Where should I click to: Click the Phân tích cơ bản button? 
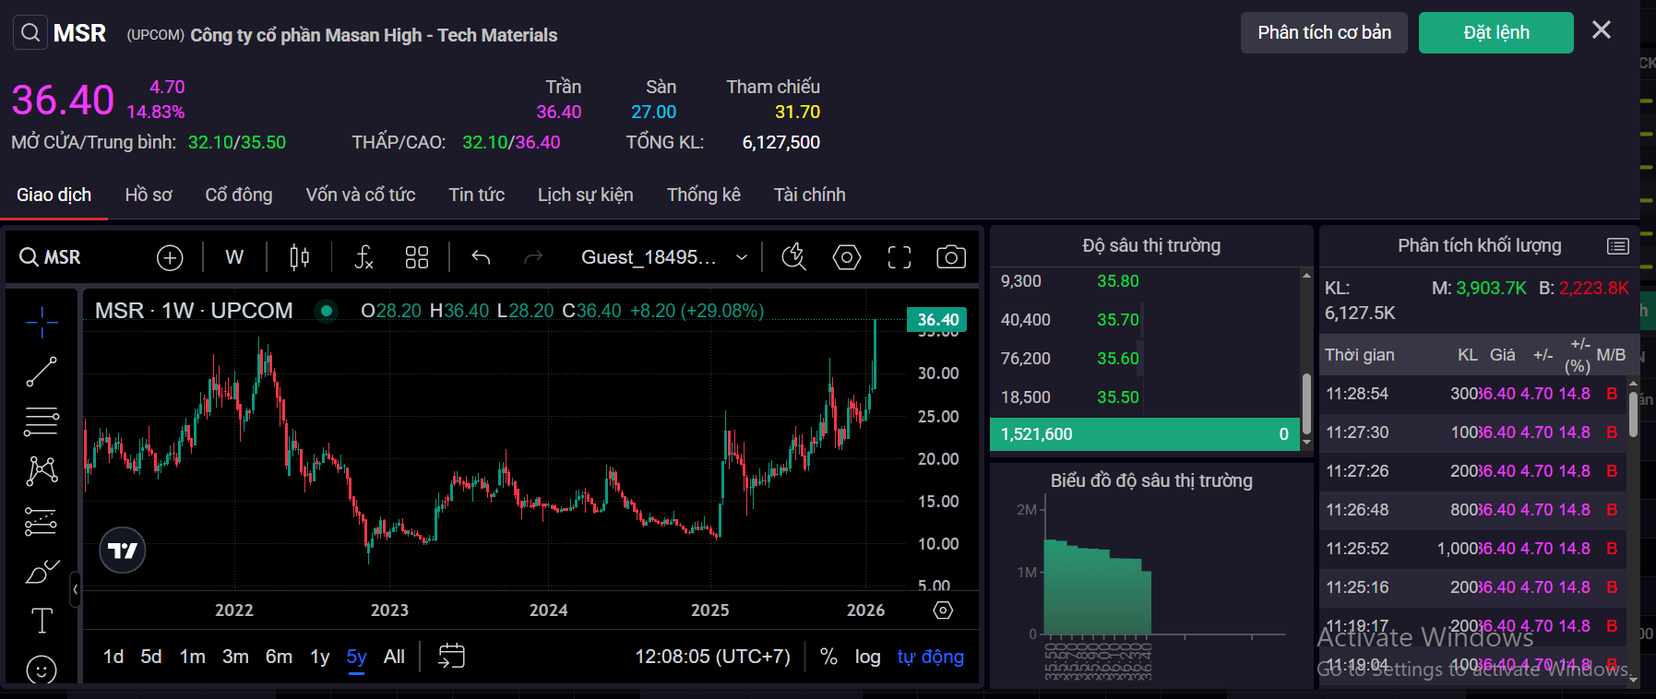1323,33
